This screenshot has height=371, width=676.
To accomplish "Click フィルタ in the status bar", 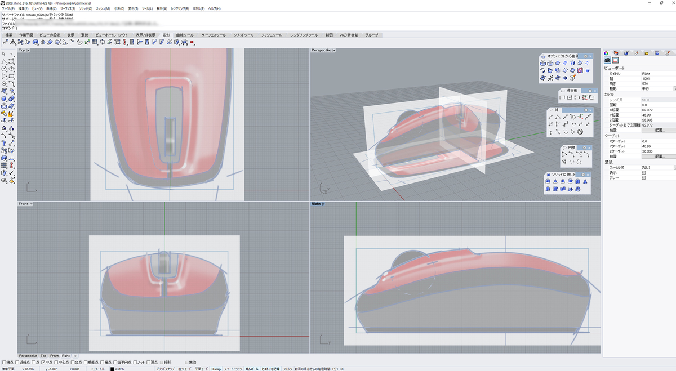I will [x=288, y=369].
